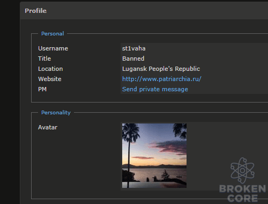268x204 pixels.
Task: Click the sunset palm tree avatar image
Action: click(154, 156)
